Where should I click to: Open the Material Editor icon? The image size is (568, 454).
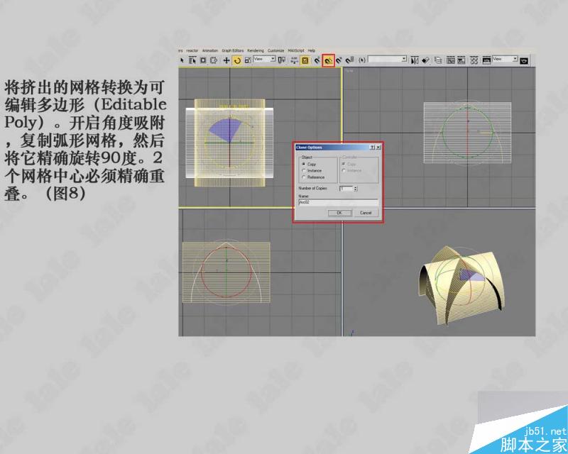coord(474,60)
